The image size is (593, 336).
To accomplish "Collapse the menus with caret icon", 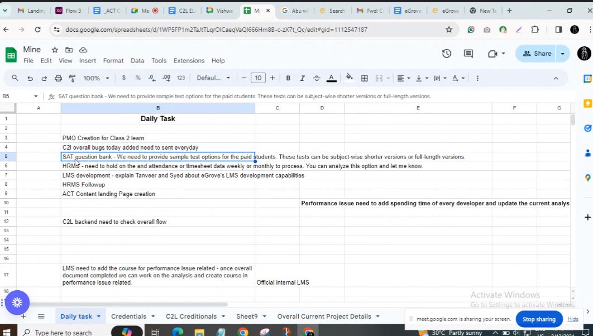I will coord(556,78).
